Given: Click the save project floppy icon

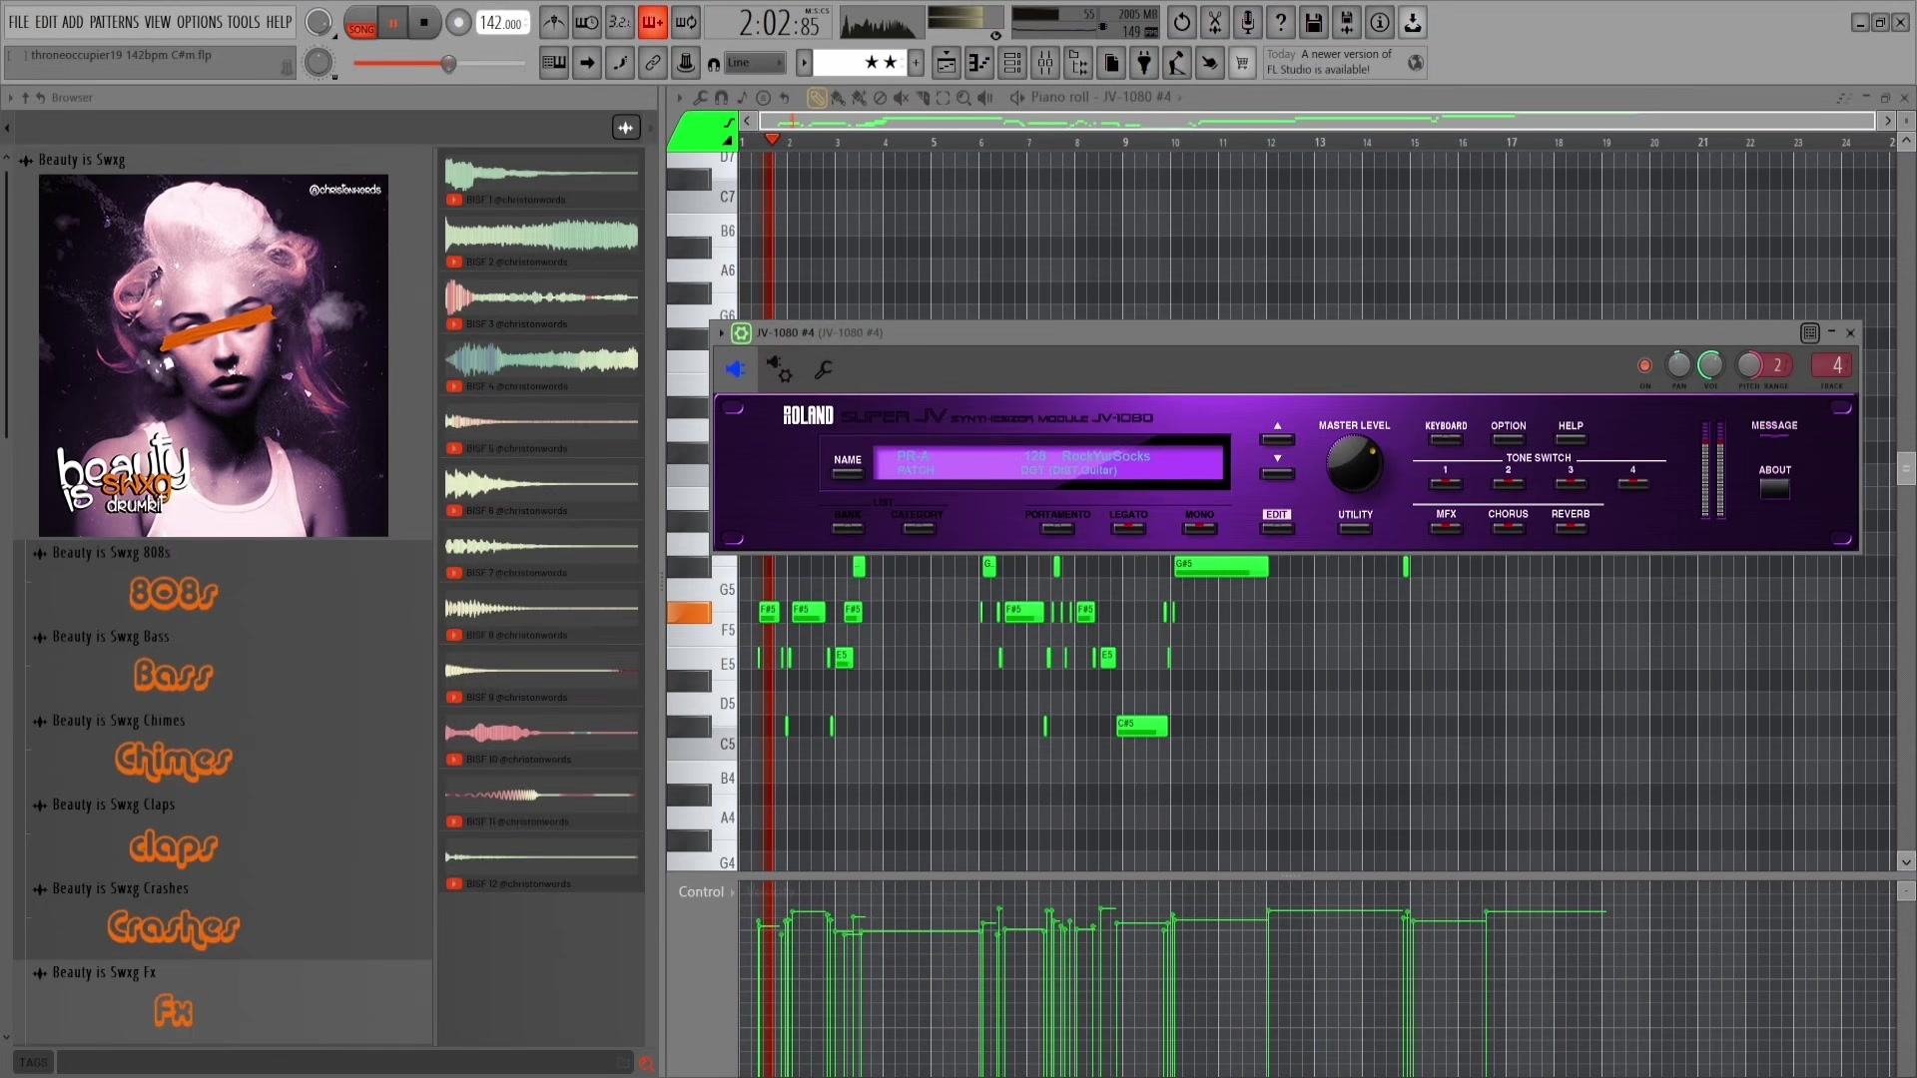Looking at the screenshot, I should tap(1314, 22).
